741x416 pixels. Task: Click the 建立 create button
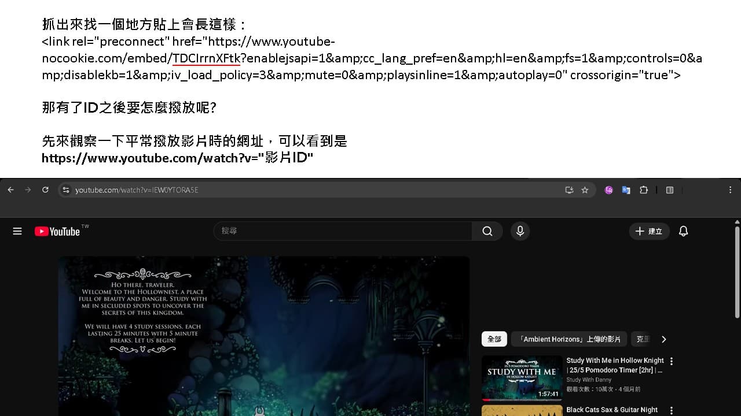tap(649, 231)
